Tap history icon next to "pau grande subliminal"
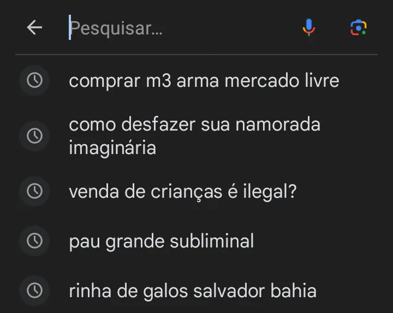This screenshot has width=393, height=313. [x=34, y=241]
